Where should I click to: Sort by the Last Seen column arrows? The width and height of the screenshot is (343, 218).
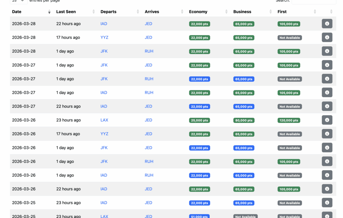(94, 11)
